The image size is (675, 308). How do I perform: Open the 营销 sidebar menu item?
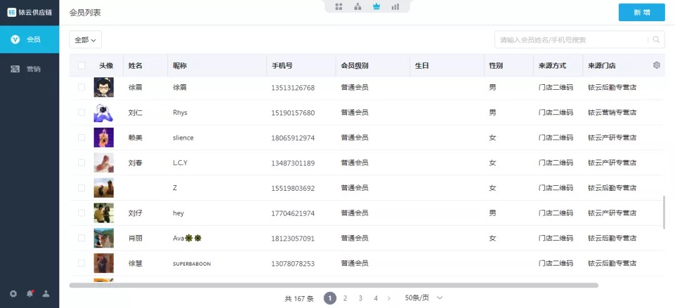pyautogui.click(x=29, y=69)
